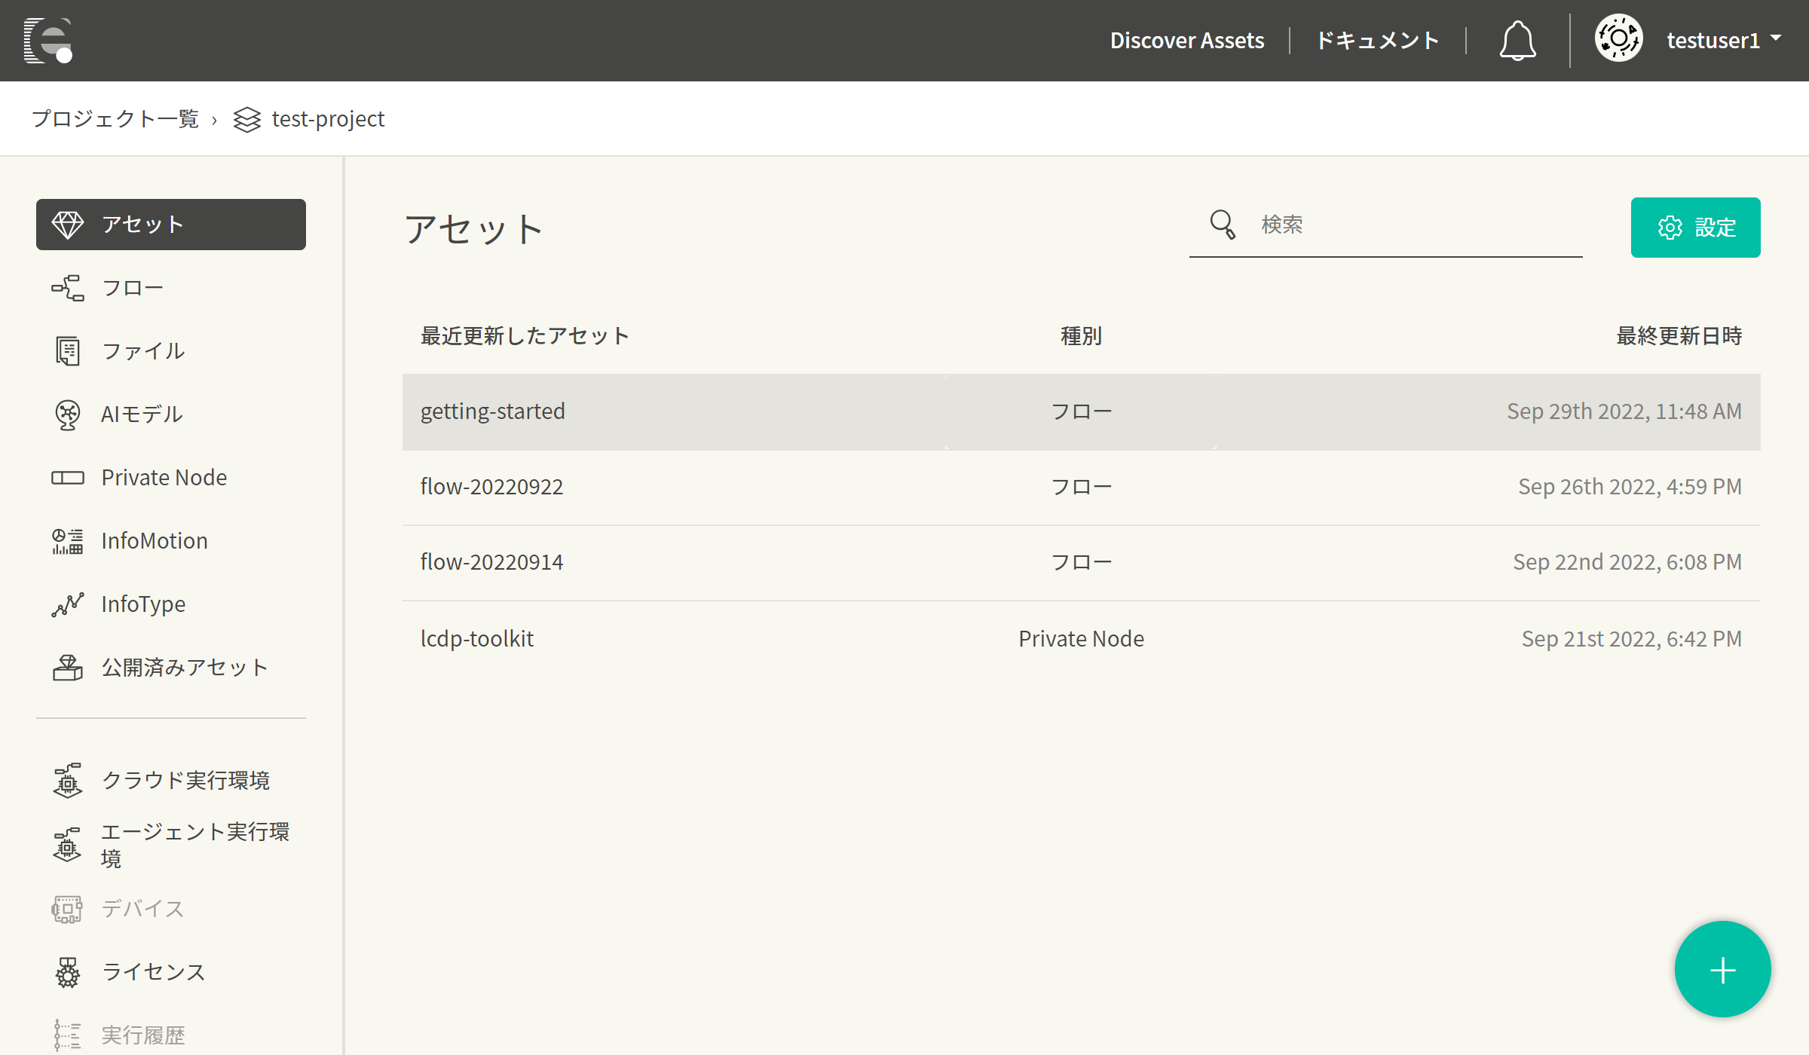Image resolution: width=1809 pixels, height=1055 pixels.
Task: Click 種別 column header
Action: (1081, 336)
